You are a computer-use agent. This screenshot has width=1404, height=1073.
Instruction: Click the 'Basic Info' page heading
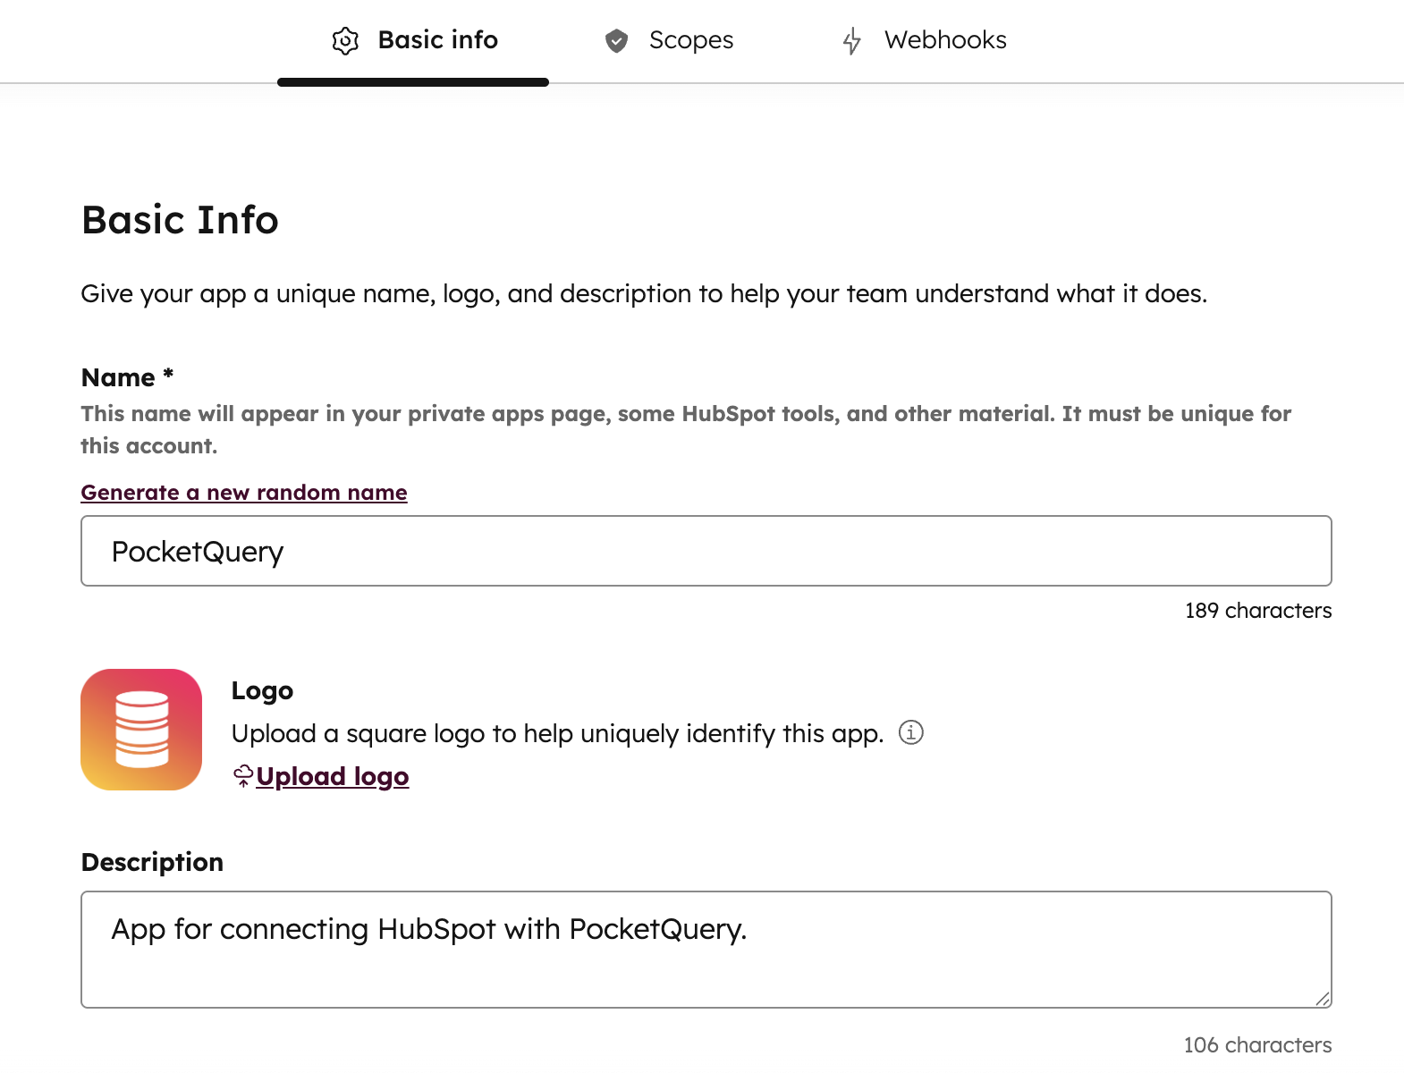click(x=180, y=220)
